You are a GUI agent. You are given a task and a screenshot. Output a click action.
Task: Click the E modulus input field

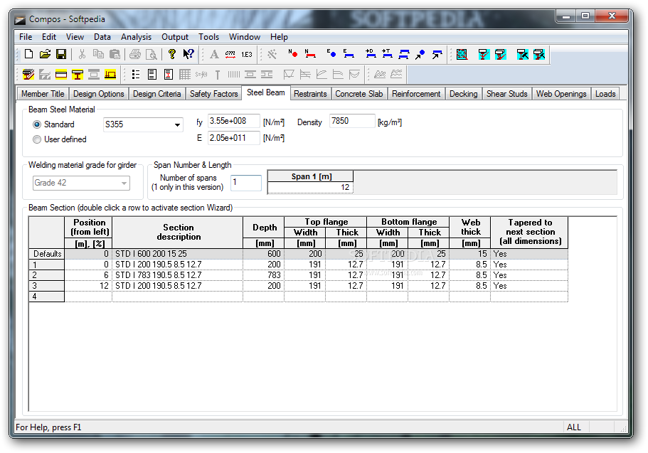233,138
